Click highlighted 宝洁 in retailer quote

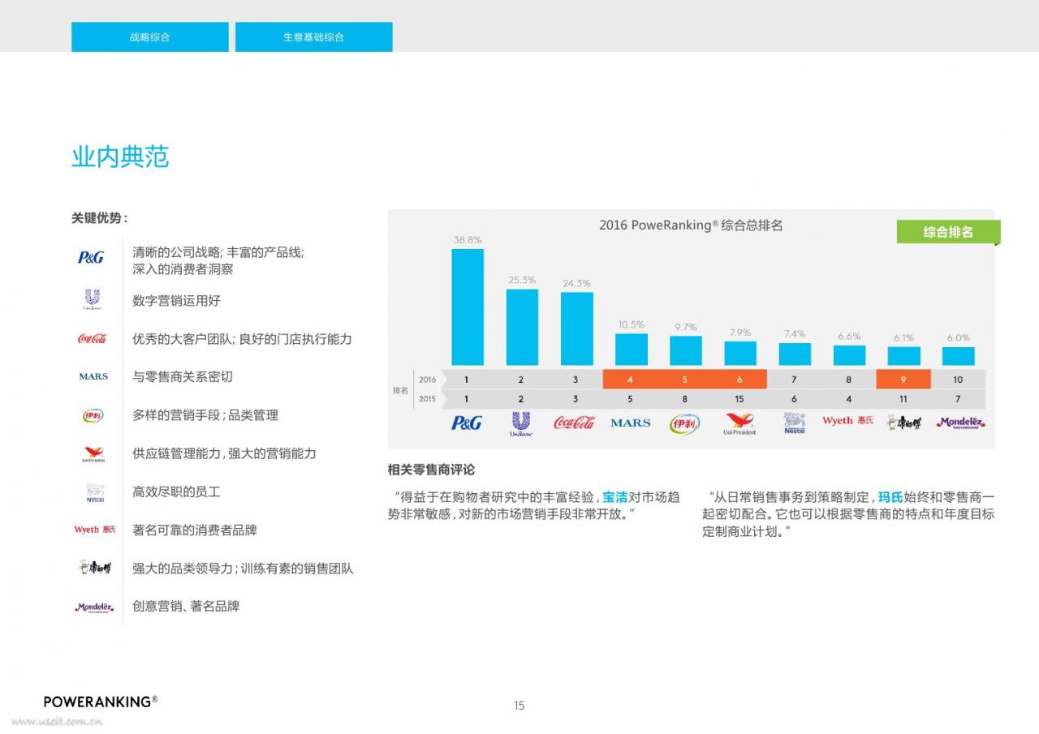(615, 497)
